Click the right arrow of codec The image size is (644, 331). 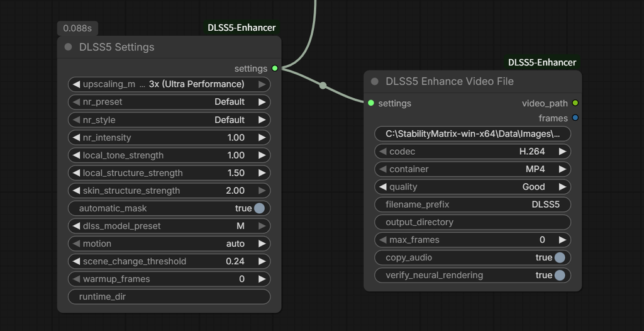(563, 152)
